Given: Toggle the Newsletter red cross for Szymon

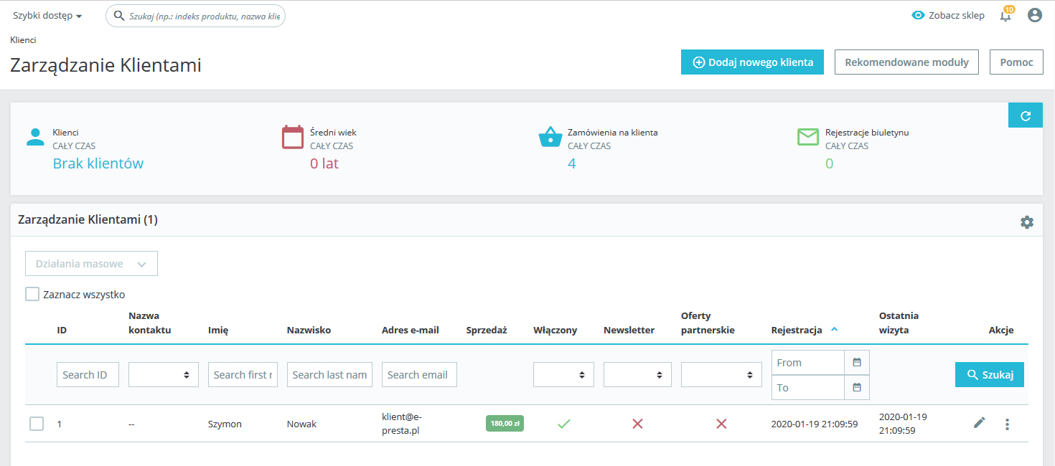Looking at the screenshot, I should (x=637, y=424).
